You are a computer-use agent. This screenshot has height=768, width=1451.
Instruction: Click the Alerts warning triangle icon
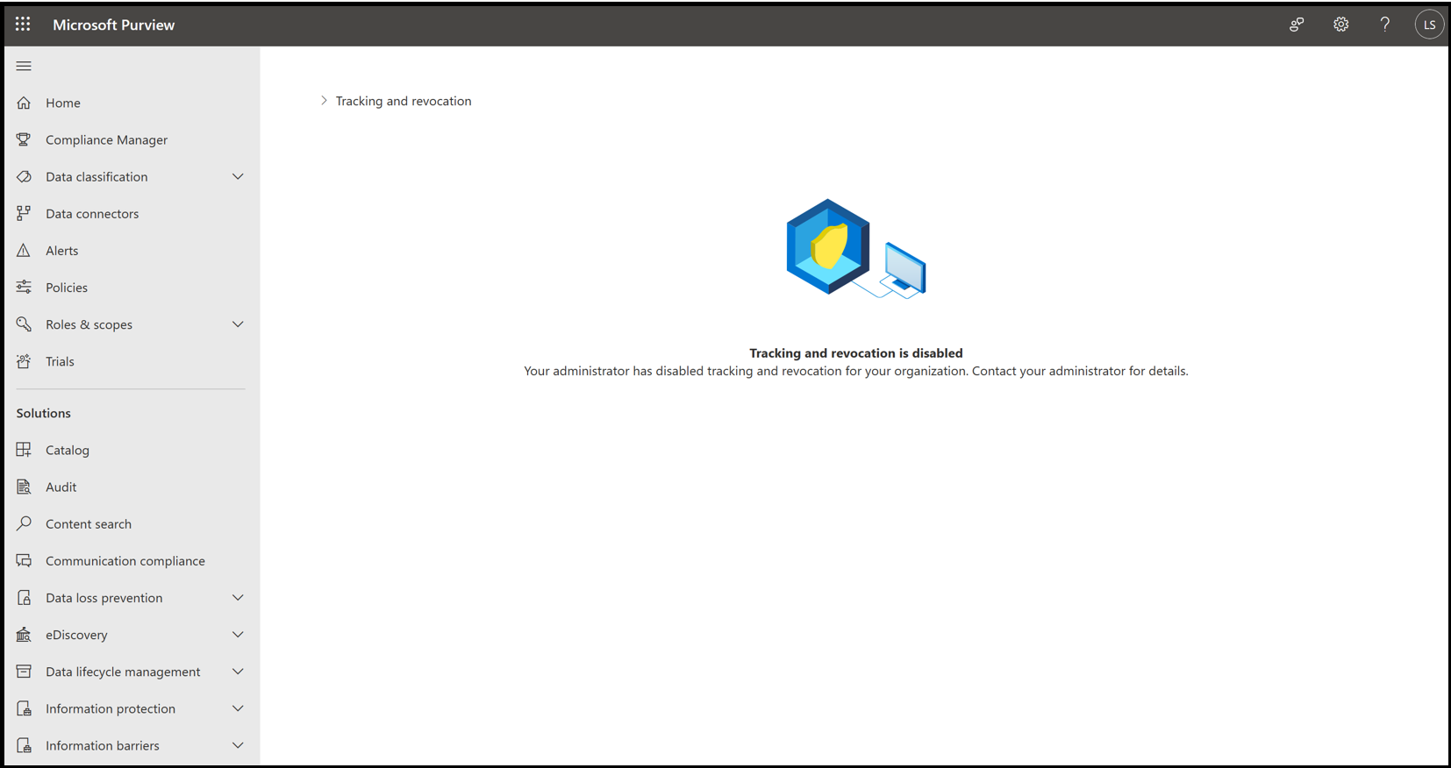click(24, 251)
